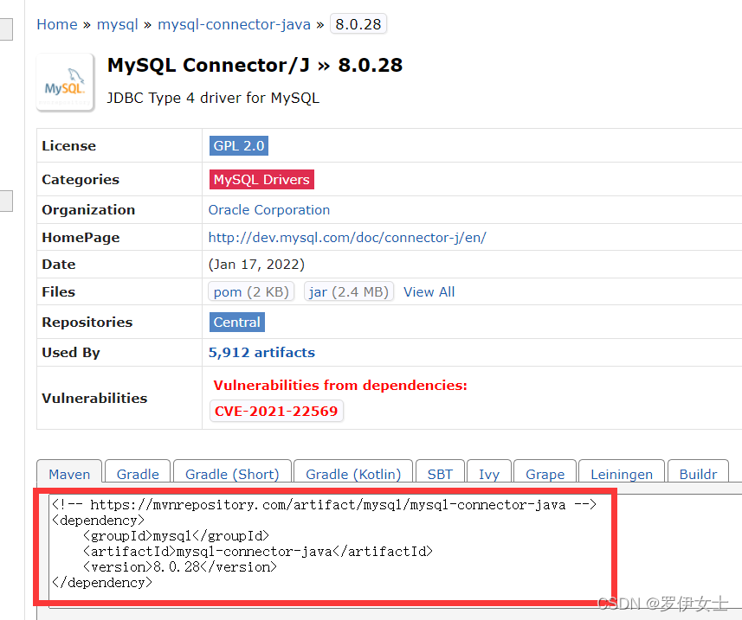Click the HomePage row label

tap(81, 237)
